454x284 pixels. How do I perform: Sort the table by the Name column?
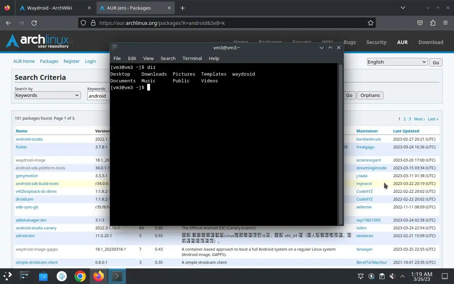pyautogui.click(x=21, y=131)
